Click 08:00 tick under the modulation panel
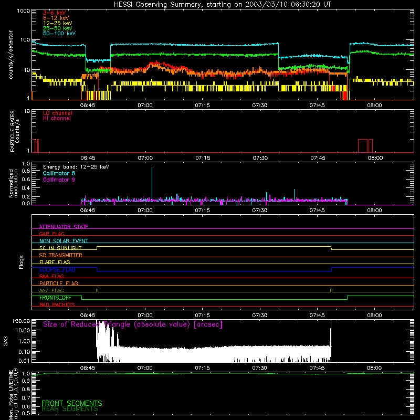Screen dimensions: 420x420 pyautogui.click(x=374, y=211)
